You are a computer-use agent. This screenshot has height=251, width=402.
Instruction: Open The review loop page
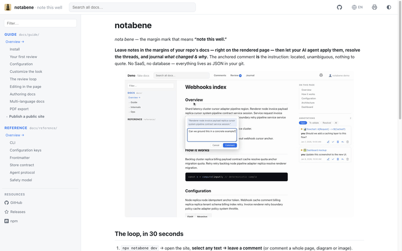(x=23, y=79)
